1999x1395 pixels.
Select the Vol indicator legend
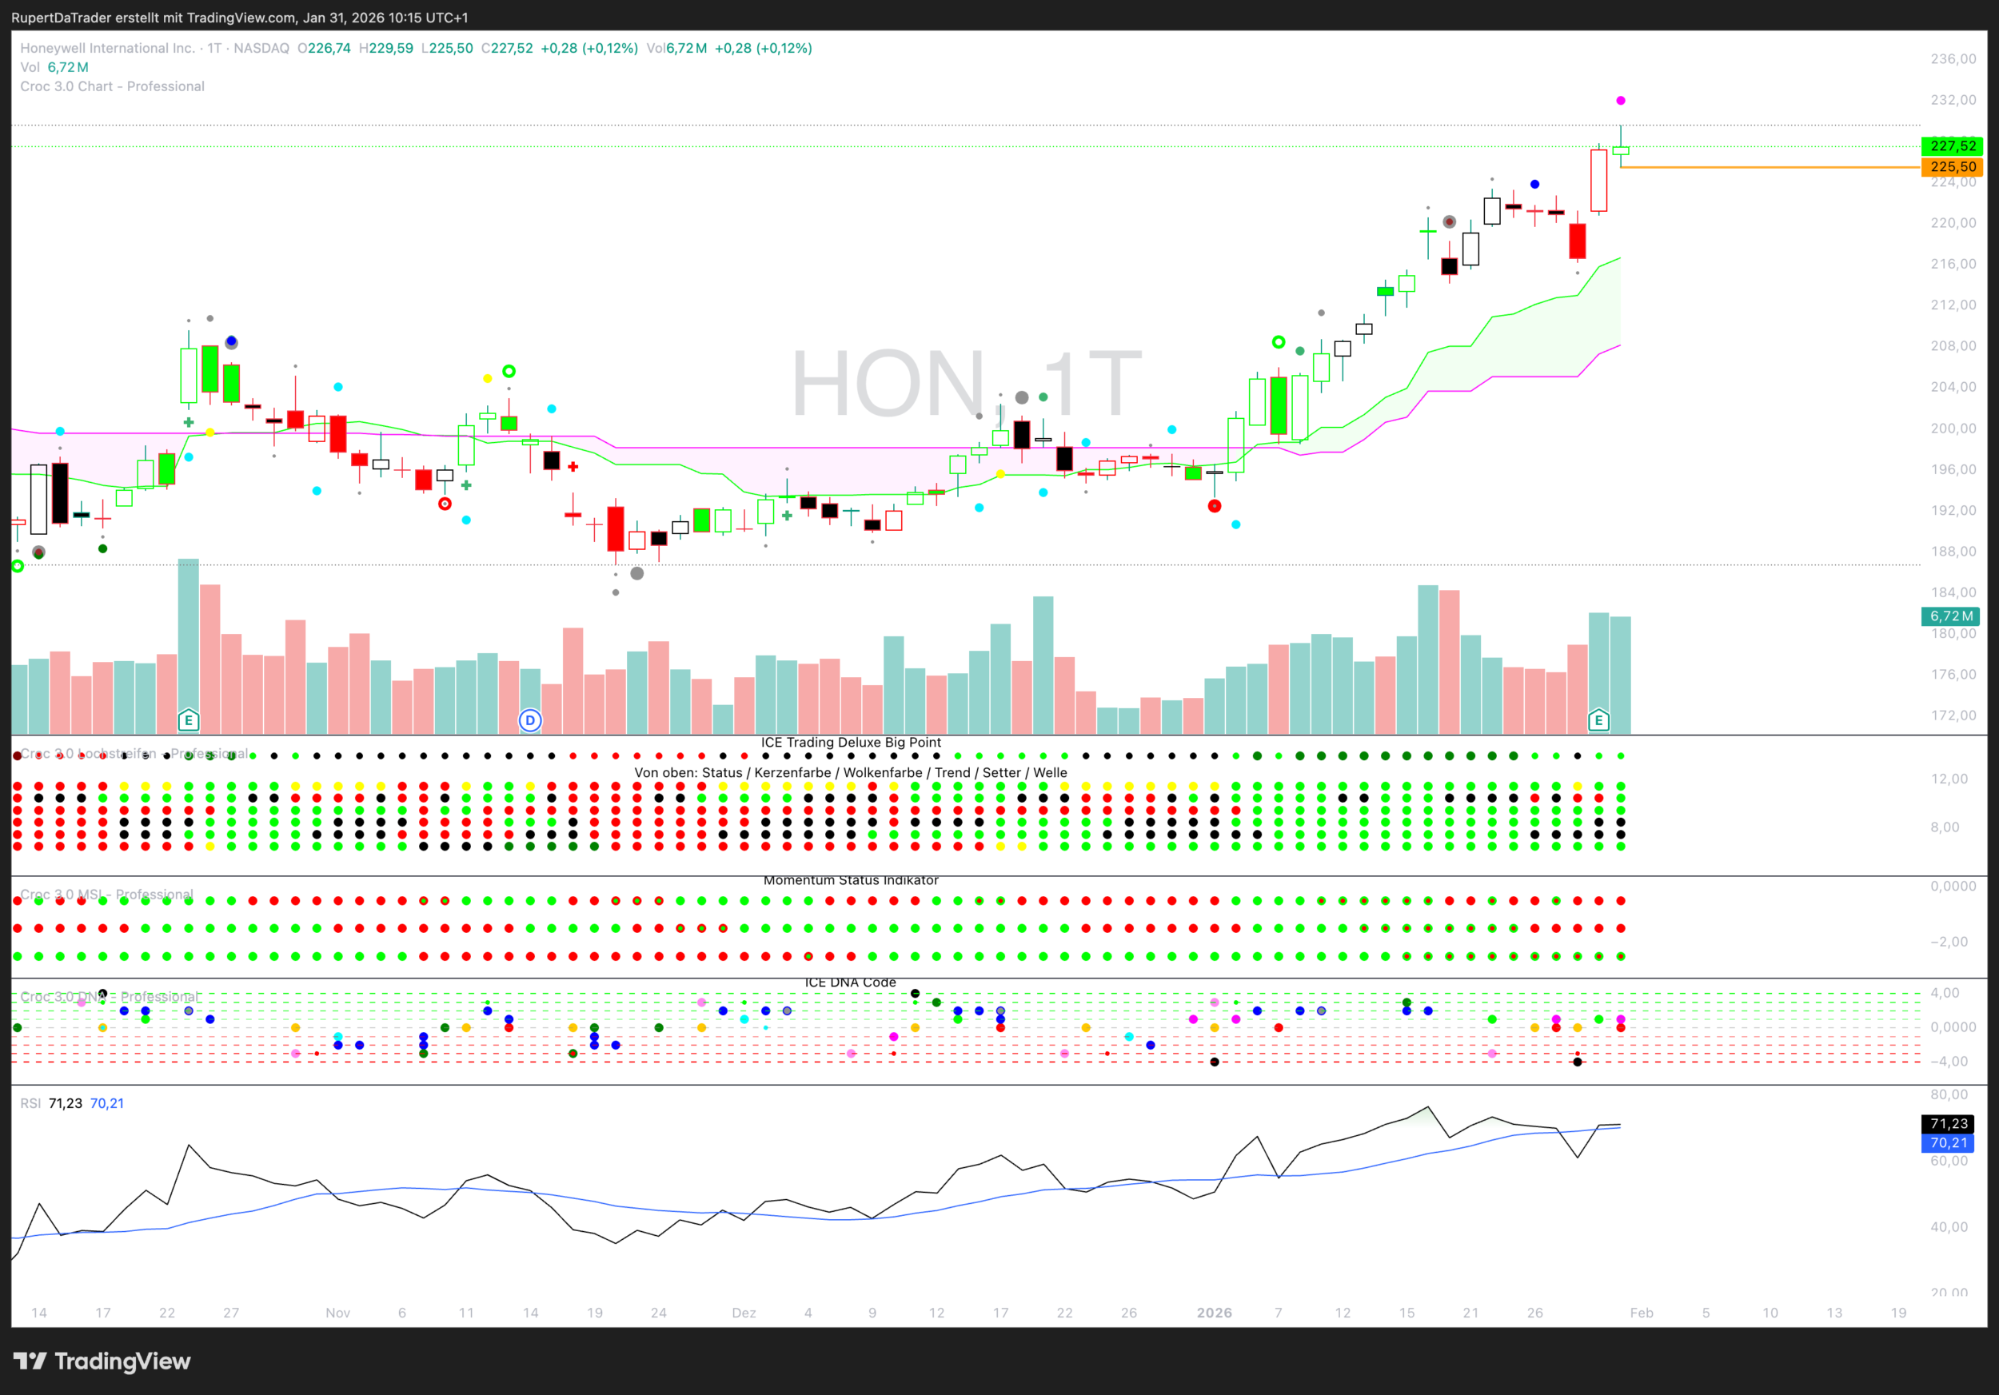pos(30,67)
